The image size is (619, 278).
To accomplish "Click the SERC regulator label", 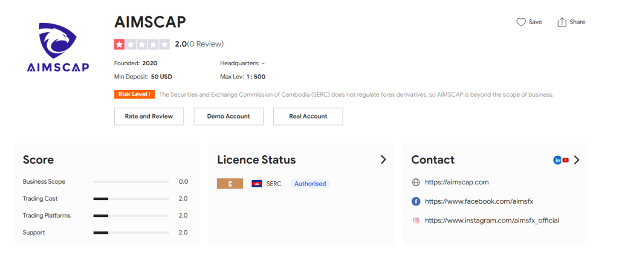I will (274, 184).
